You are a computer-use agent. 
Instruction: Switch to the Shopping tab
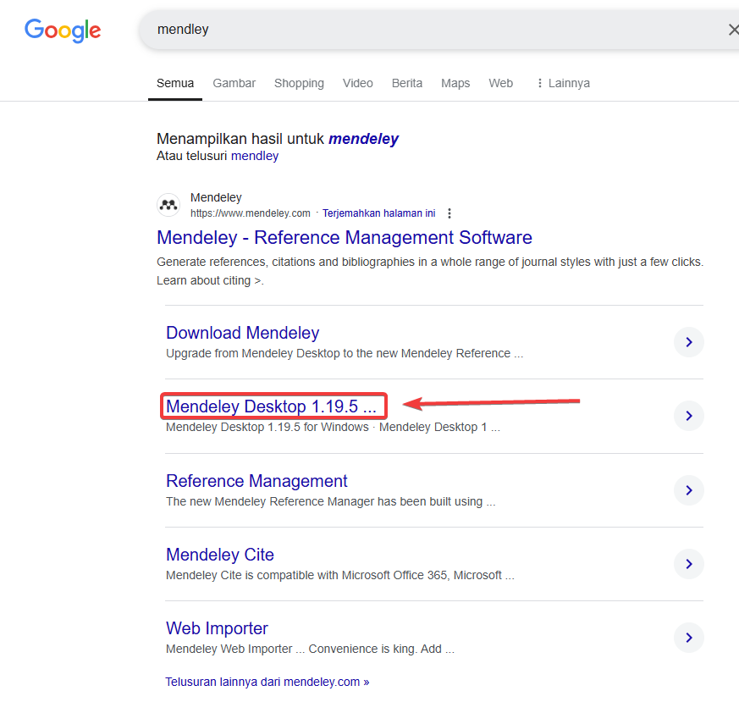299,83
